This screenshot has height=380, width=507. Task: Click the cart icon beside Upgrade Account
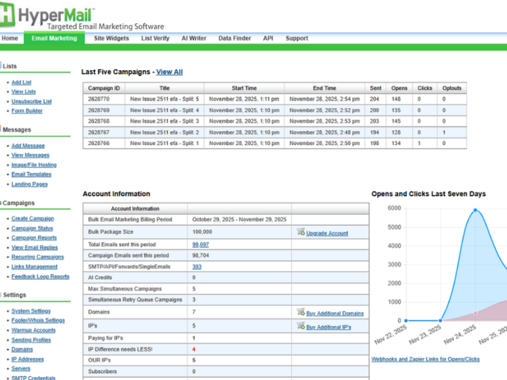pos(301,232)
